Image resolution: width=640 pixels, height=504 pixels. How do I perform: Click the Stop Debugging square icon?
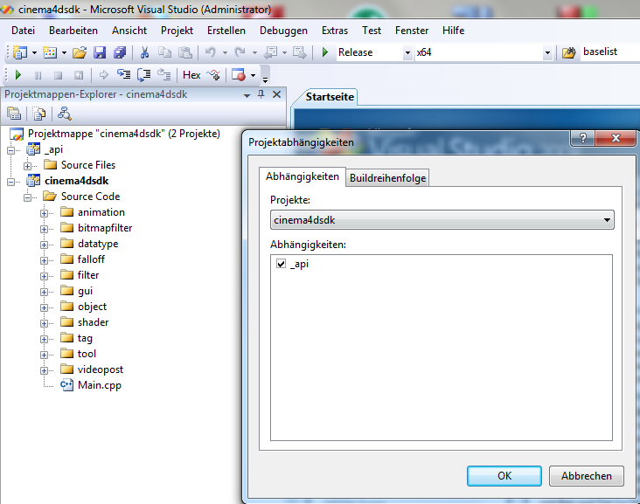coord(58,75)
